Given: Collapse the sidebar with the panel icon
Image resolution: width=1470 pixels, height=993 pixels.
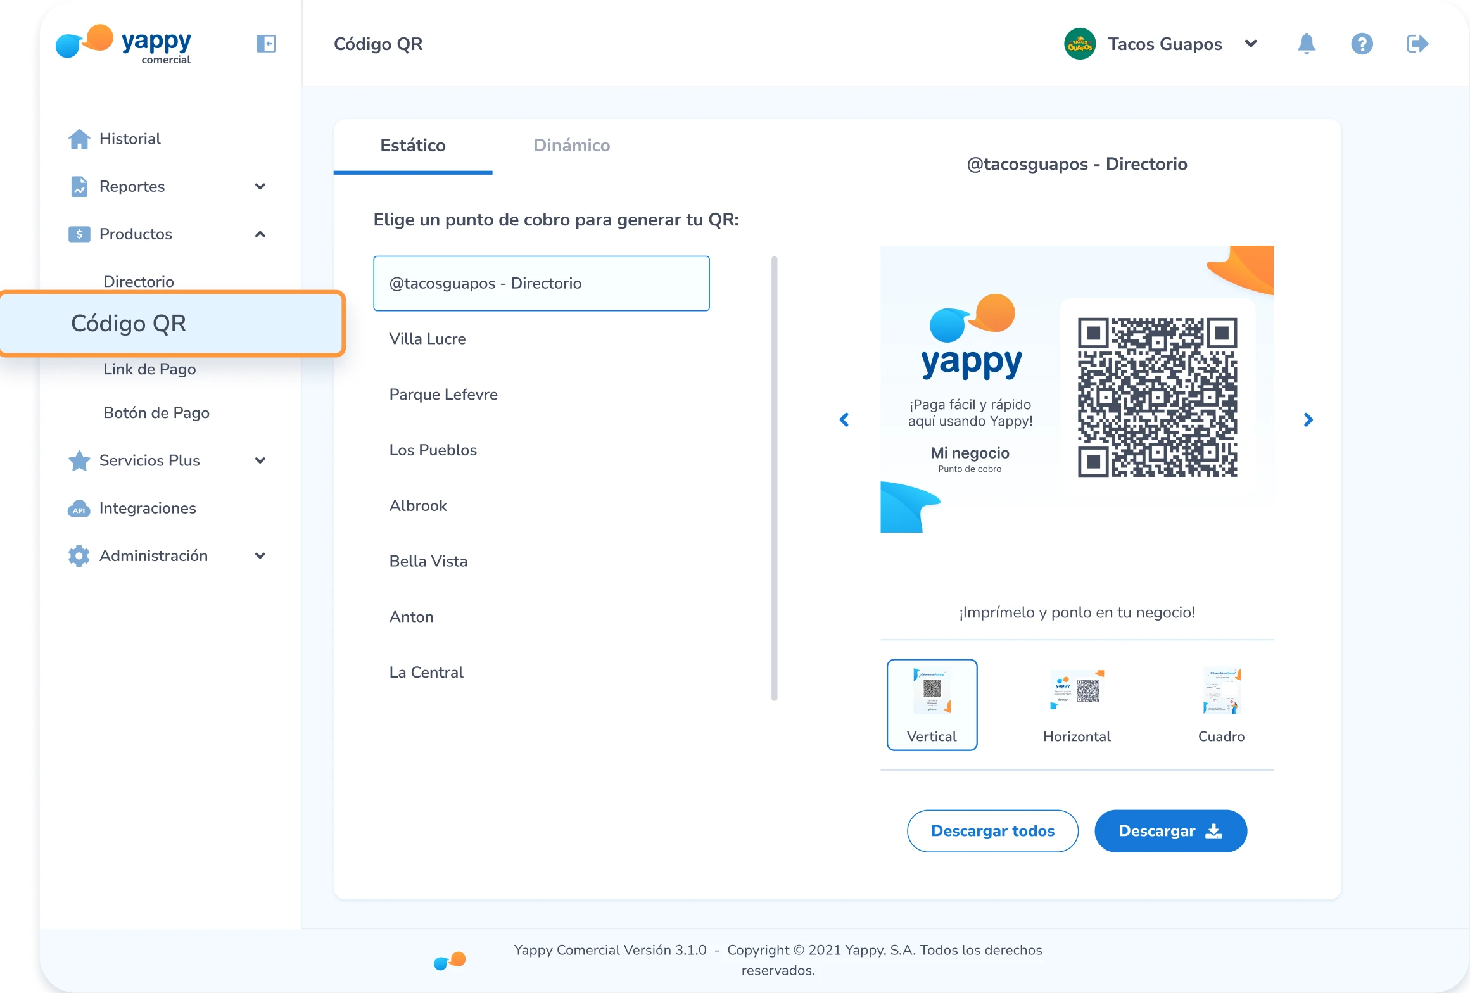Looking at the screenshot, I should pyautogui.click(x=266, y=44).
